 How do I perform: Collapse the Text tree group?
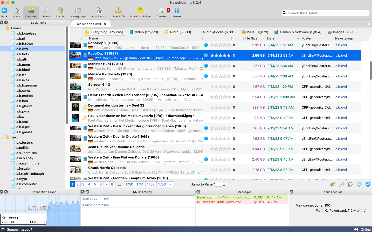point(2,137)
